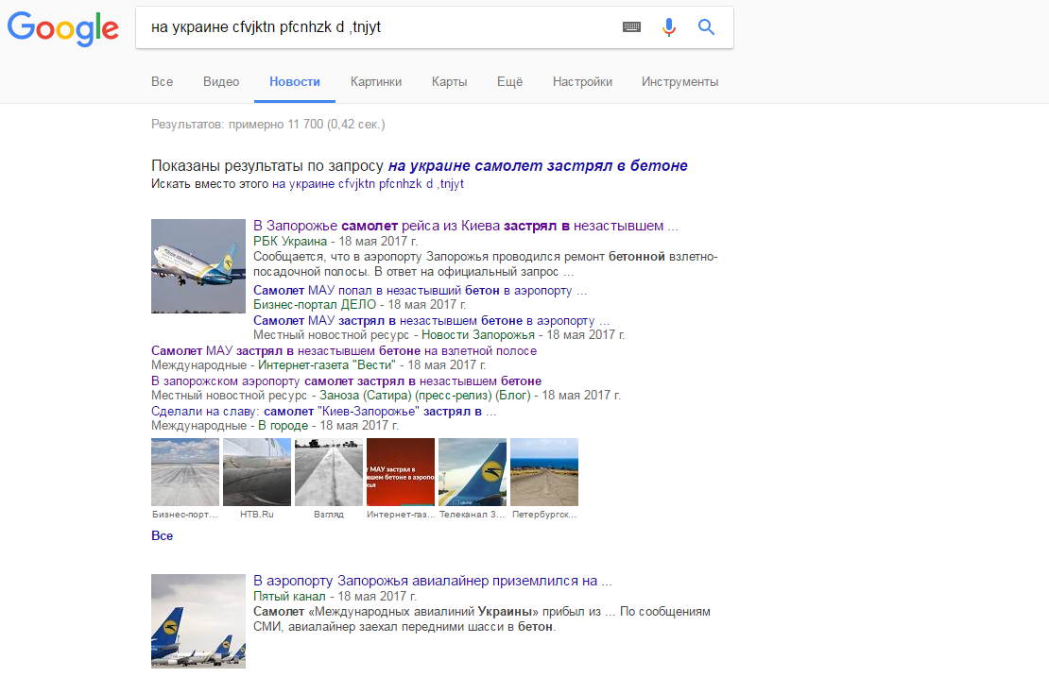Image resolution: width=1049 pixels, height=694 pixels.
Task: Open the Бизнес-порт... image thumbnail
Action: (185, 472)
